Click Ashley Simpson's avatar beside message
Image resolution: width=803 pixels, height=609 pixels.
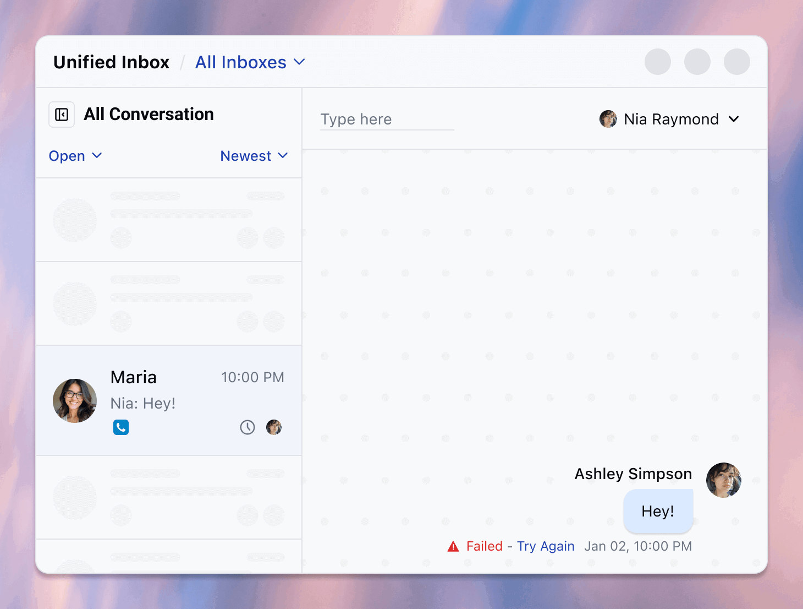[x=724, y=480]
